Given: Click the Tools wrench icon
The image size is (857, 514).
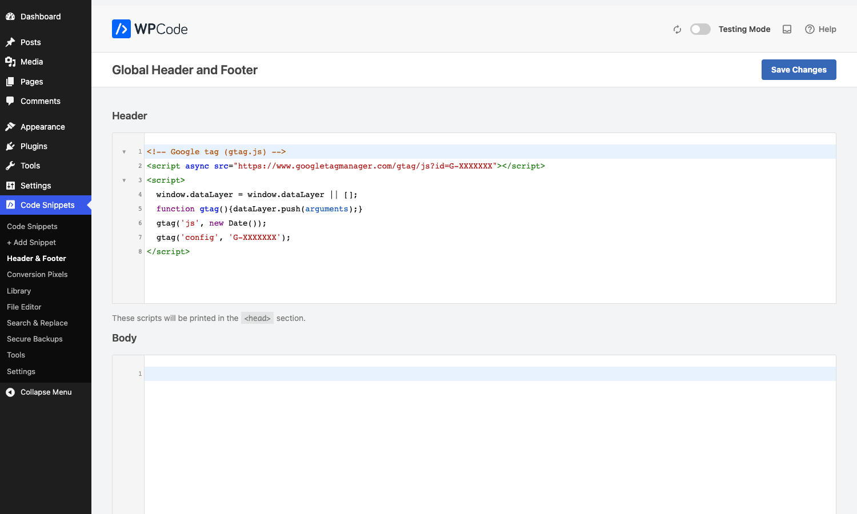Looking at the screenshot, I should click(x=10, y=166).
